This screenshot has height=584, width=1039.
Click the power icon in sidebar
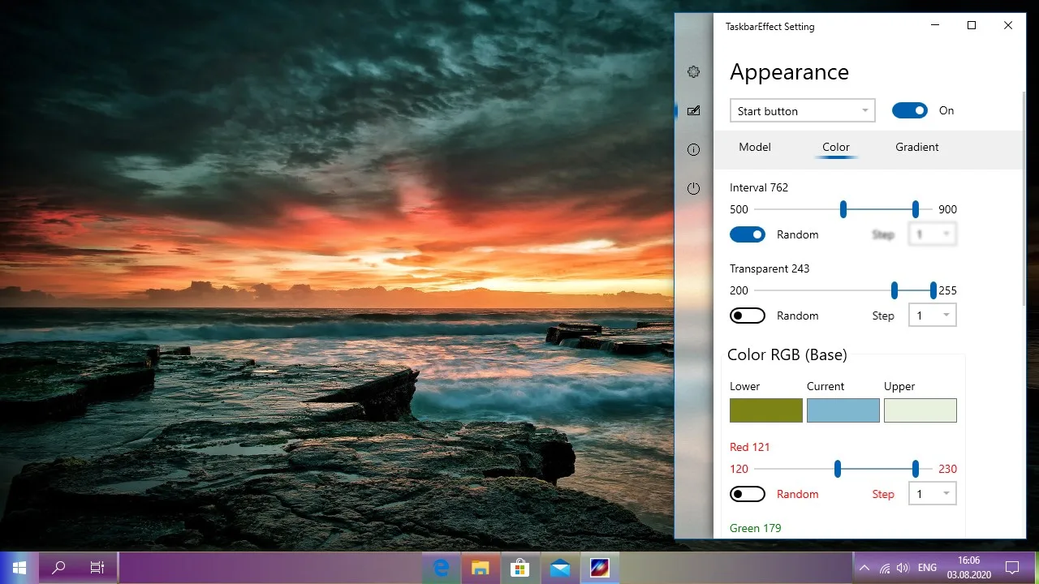[x=693, y=188]
